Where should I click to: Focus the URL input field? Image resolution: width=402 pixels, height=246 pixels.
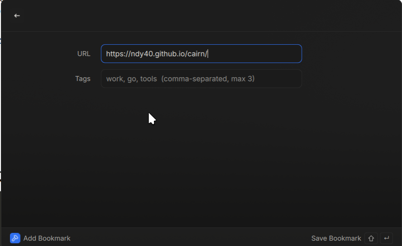coord(201,54)
